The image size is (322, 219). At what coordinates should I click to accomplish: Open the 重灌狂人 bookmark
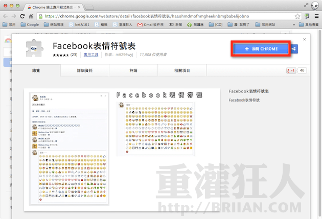[123, 25]
